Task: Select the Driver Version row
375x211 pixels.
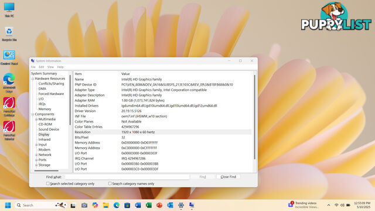Action: 163,111
